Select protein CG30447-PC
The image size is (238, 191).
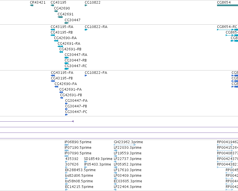[67, 115]
